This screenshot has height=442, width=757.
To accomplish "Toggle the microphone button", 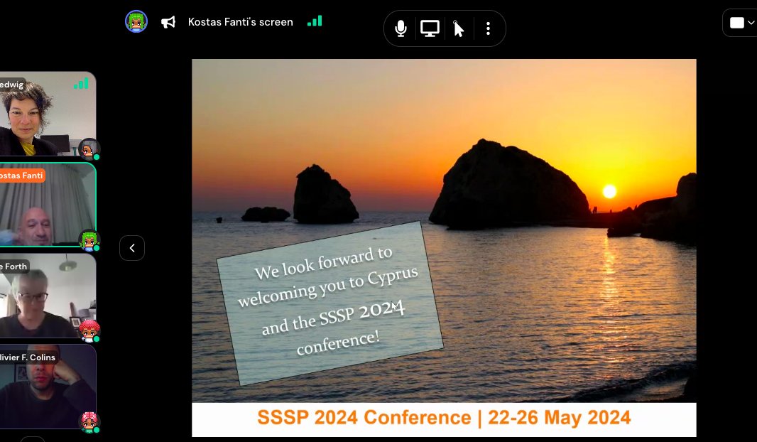I will (x=401, y=28).
